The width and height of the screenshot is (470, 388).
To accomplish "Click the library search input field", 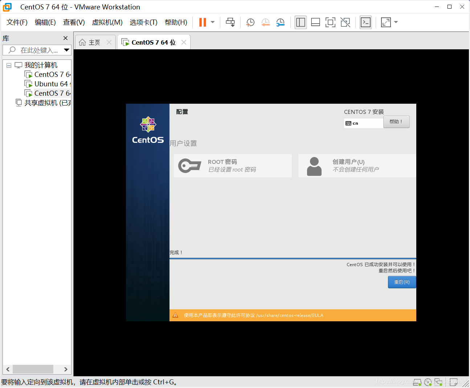I will click(36, 50).
